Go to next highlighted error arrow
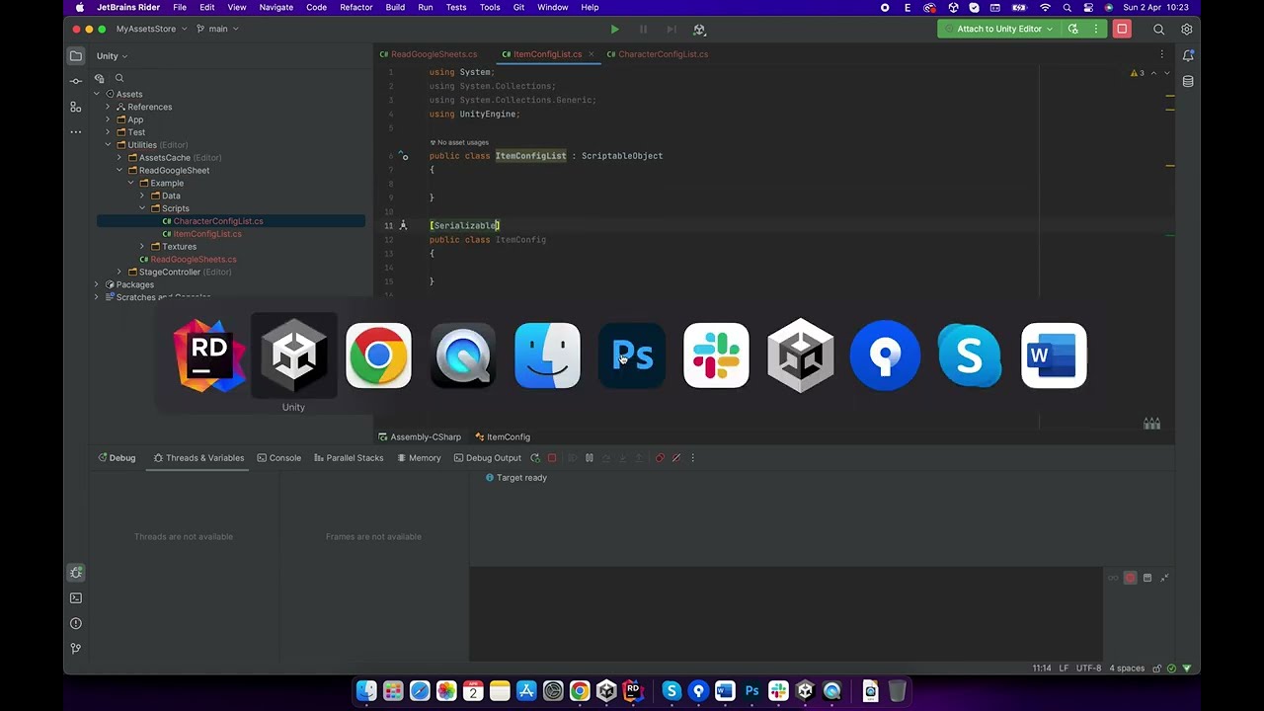This screenshot has width=1264, height=711. click(x=1167, y=73)
